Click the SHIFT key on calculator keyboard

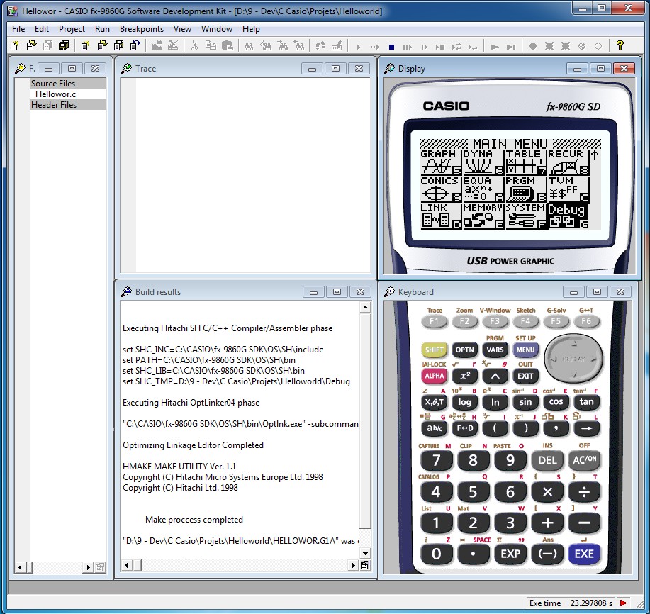pos(434,350)
